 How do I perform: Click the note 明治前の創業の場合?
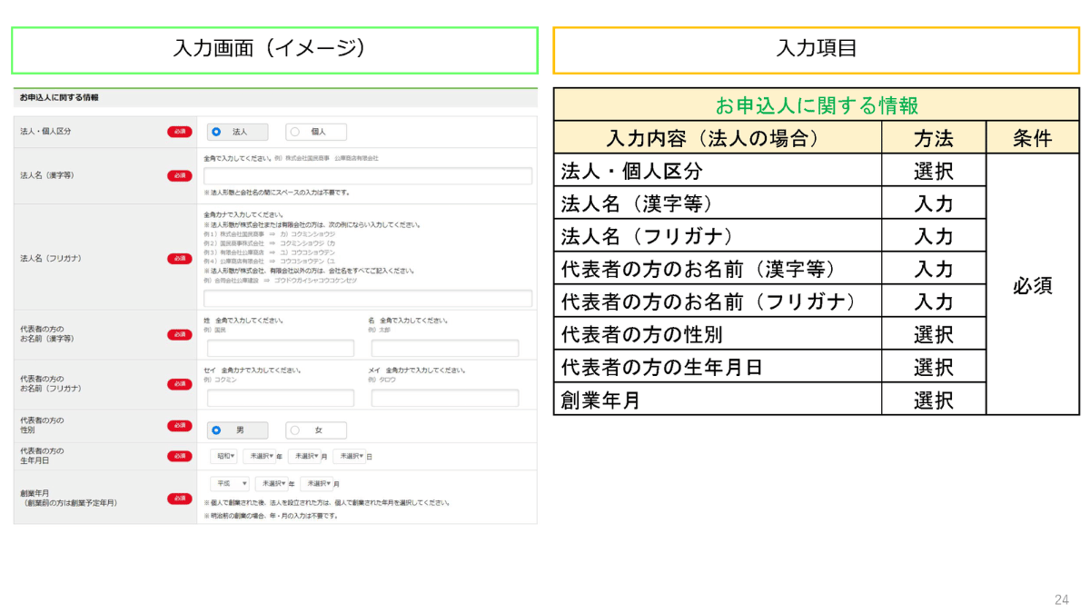click(x=271, y=516)
